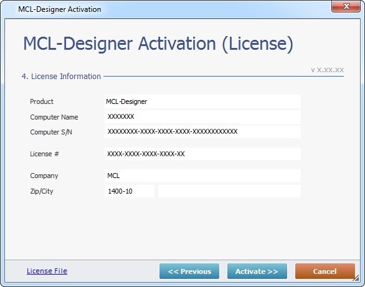Click the resize grip in bottom-right corner

click(x=356, y=278)
